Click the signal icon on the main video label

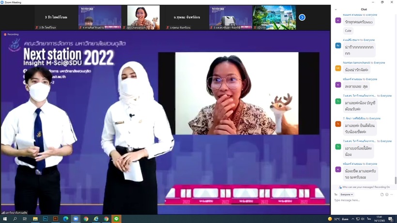tap(3, 213)
